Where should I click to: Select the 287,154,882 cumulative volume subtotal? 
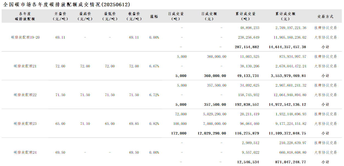coord(247,47)
